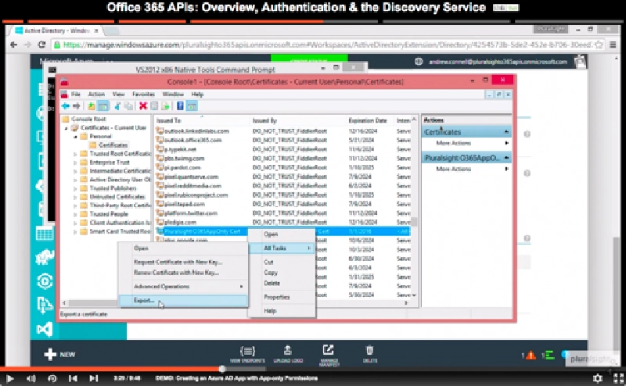Collapse the Certificates actions section

click(x=505, y=133)
